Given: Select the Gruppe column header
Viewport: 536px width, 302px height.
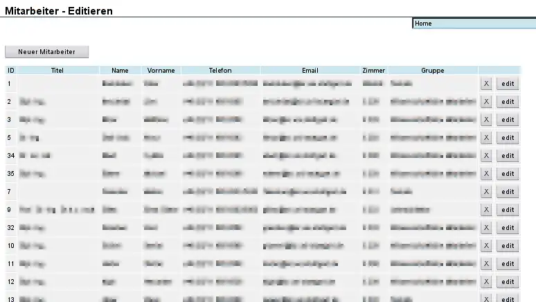Looking at the screenshot, I should tap(433, 71).
